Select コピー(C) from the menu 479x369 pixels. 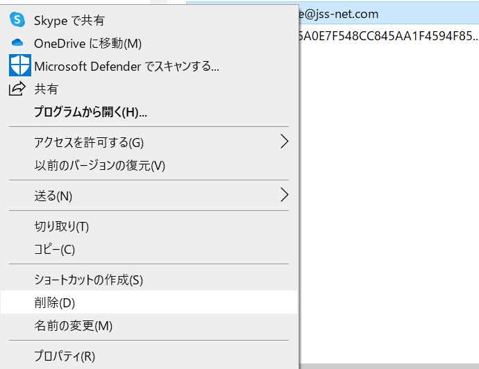click(x=149, y=250)
